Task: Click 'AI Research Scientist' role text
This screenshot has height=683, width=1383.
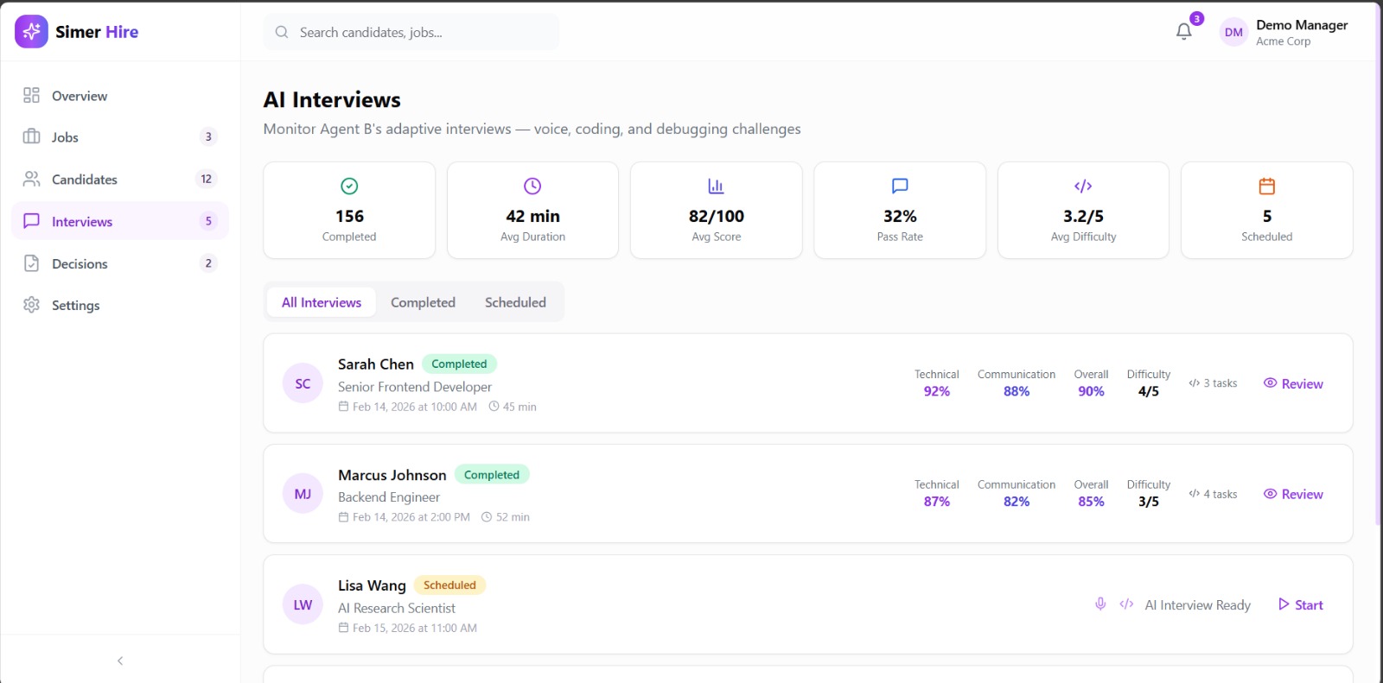Action: click(397, 608)
